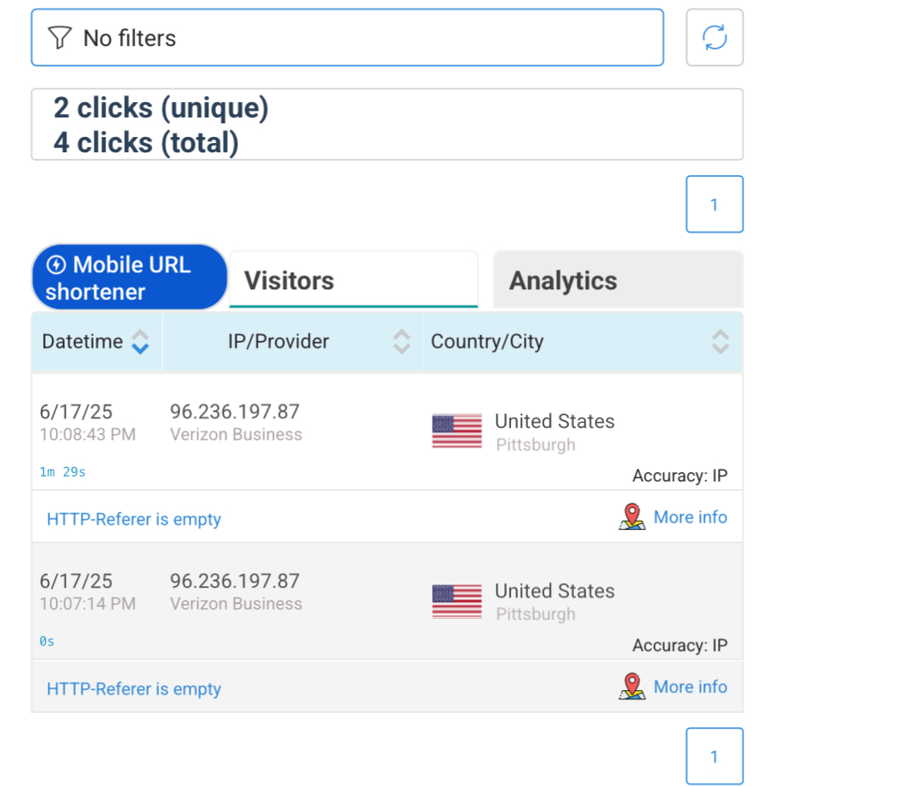Open More info for the 10:08:43 PM visit
Image resolution: width=910 pixels, height=787 pixels.
coord(690,517)
